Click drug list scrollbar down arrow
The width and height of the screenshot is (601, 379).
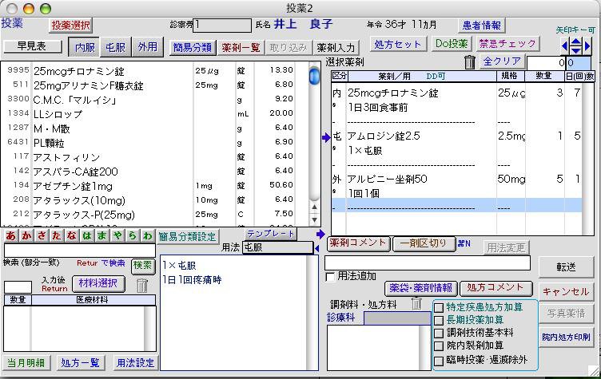[314, 219]
